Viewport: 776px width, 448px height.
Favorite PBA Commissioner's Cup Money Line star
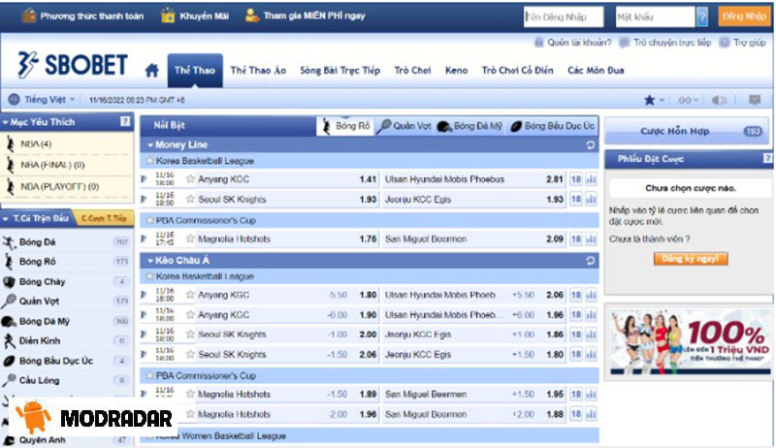[x=150, y=220]
